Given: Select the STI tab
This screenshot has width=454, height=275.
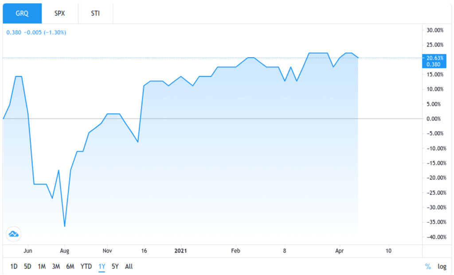Looking at the screenshot, I should 95,13.
